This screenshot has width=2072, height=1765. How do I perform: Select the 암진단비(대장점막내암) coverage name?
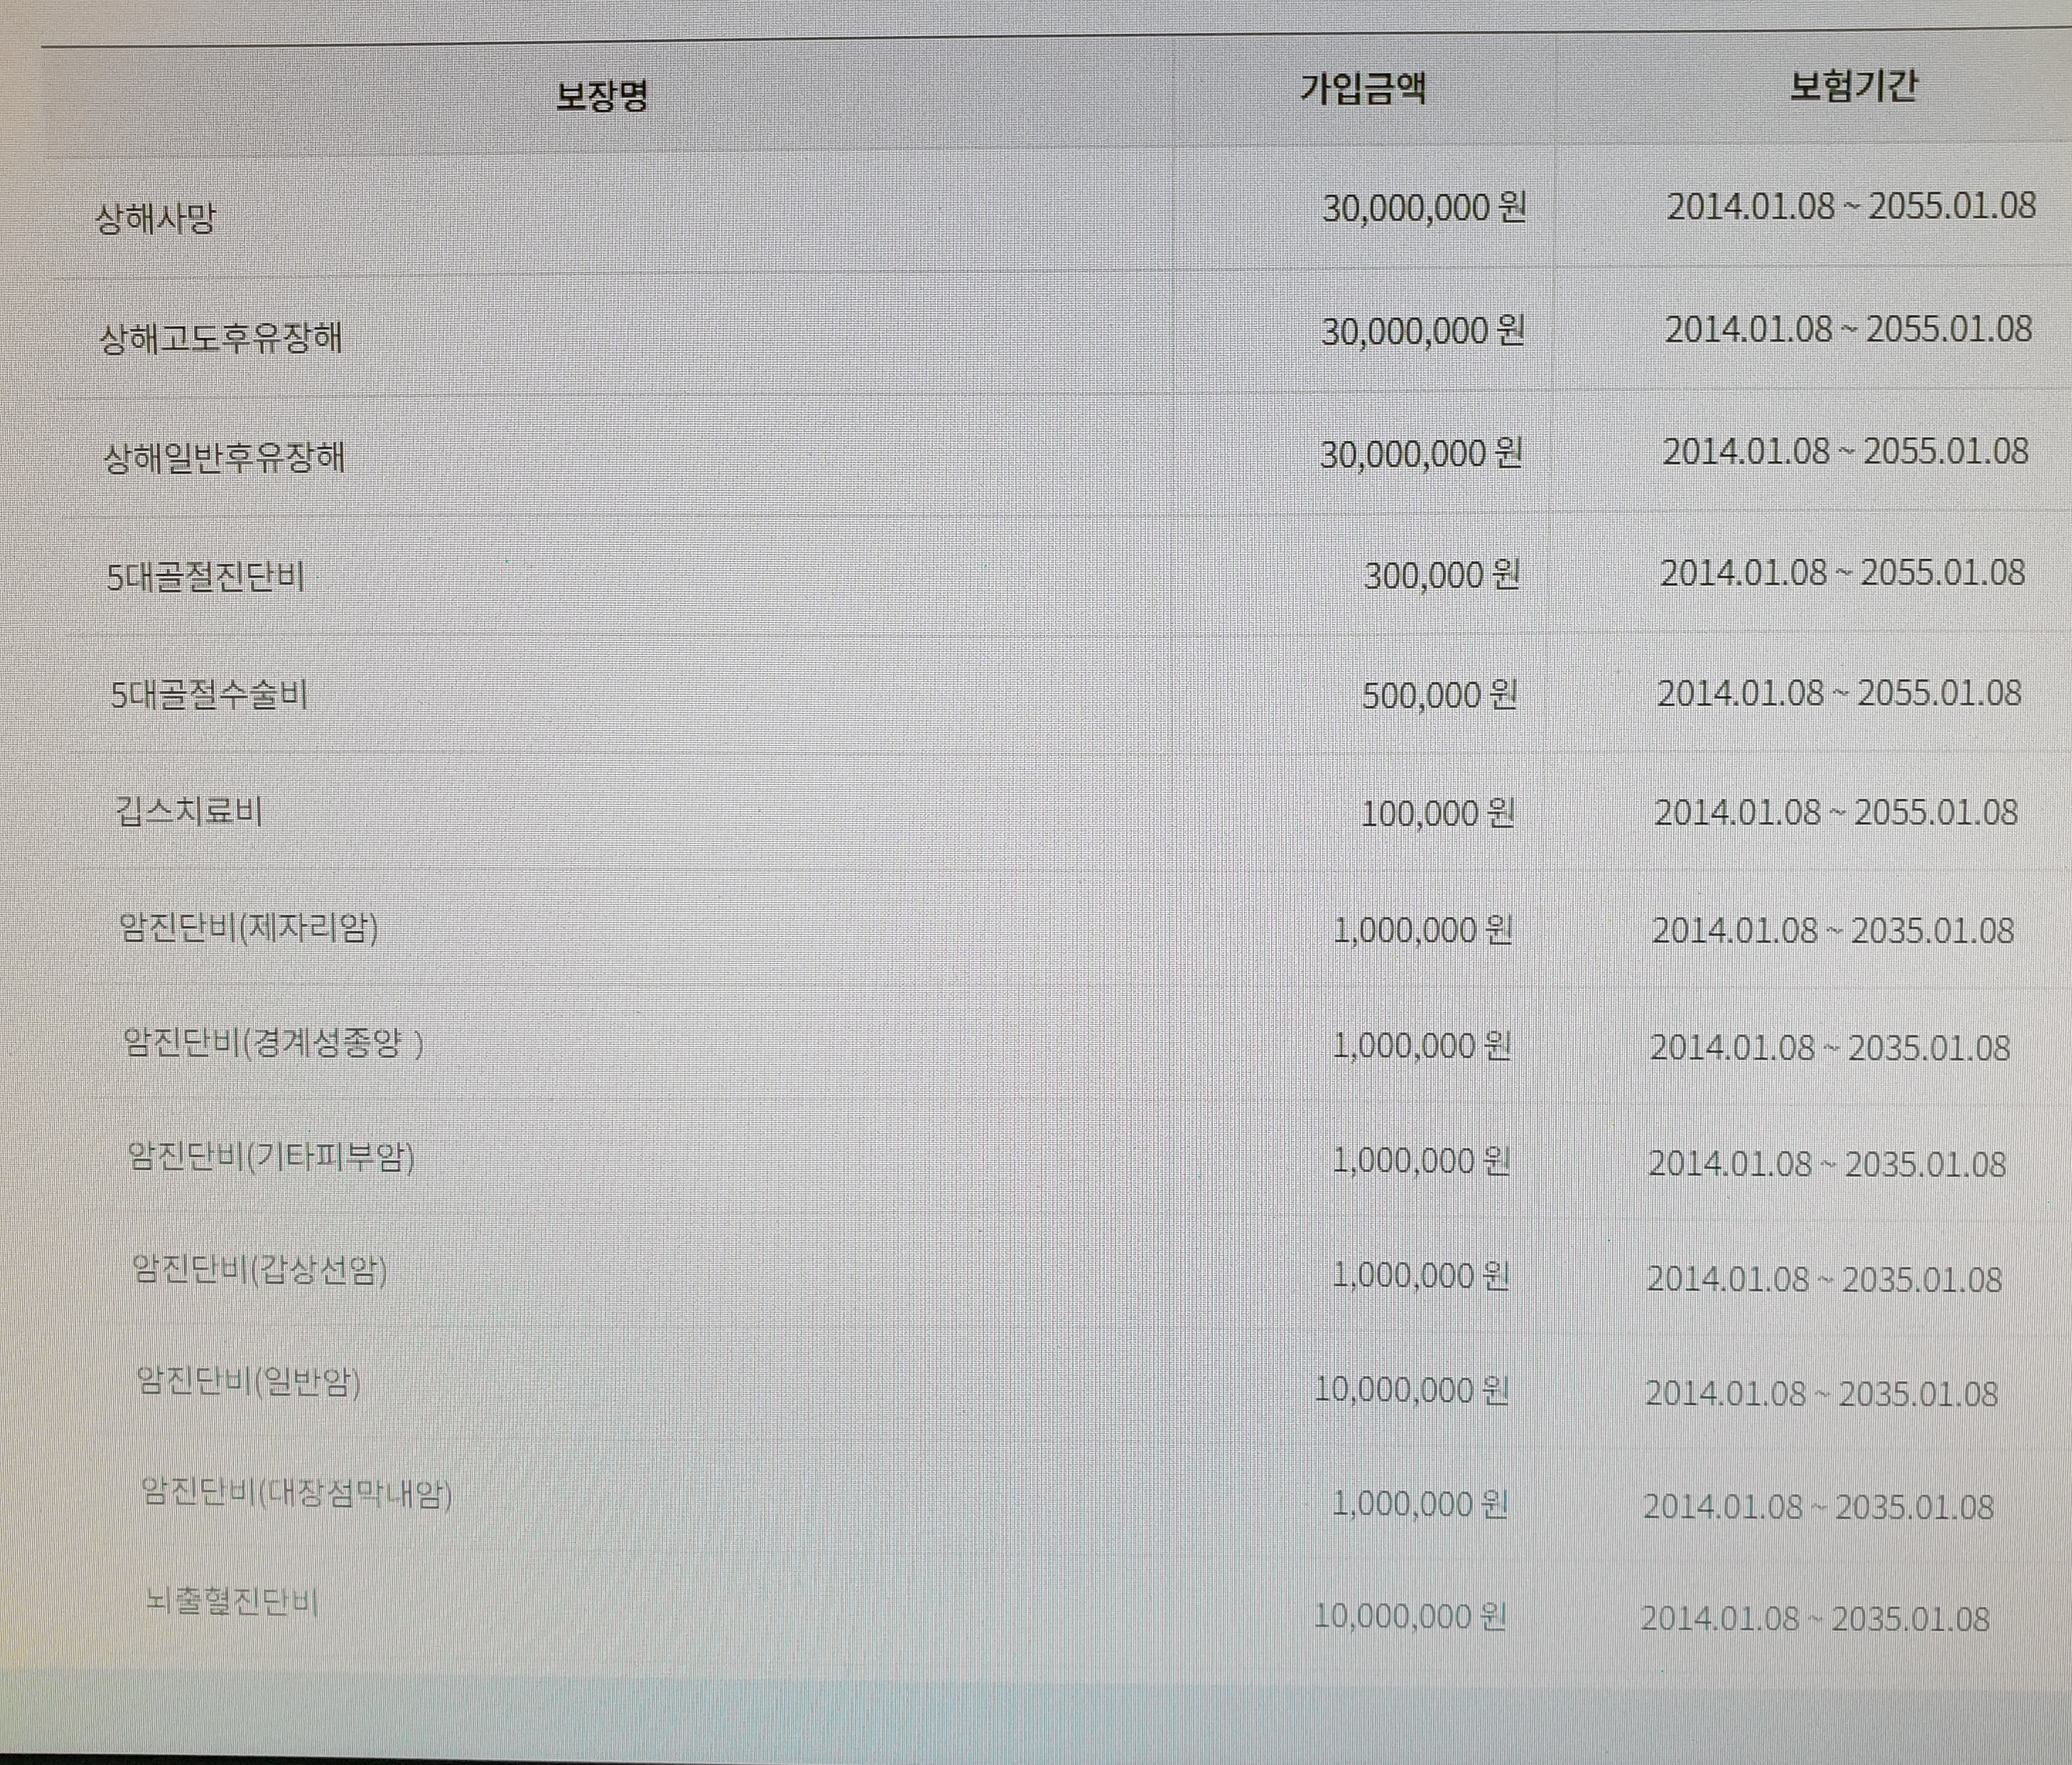tap(297, 1494)
